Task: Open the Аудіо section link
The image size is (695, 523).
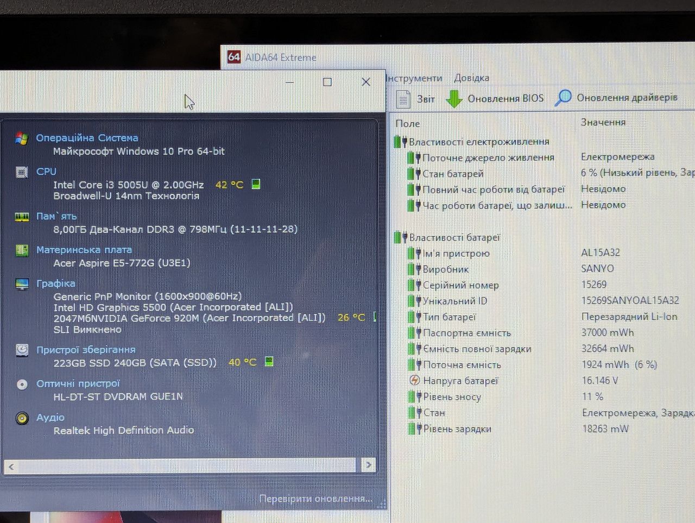Action: click(x=50, y=417)
